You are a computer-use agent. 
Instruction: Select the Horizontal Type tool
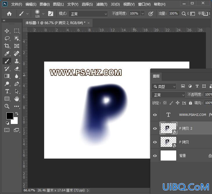click(7, 91)
